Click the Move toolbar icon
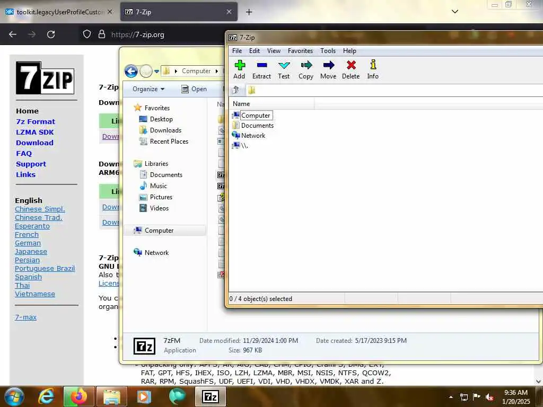Image resolution: width=543 pixels, height=407 pixels. 328,69
